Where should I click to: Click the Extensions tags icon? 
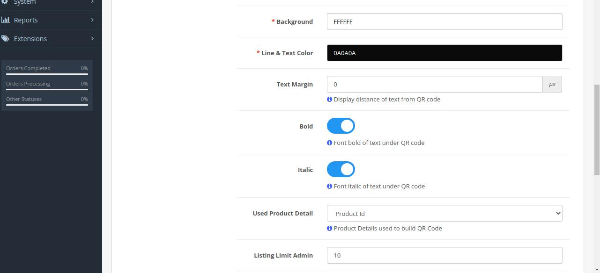[6, 39]
